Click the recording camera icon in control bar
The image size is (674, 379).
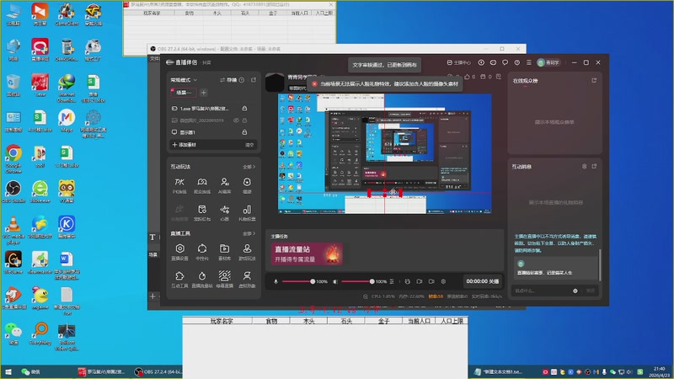[431, 281]
